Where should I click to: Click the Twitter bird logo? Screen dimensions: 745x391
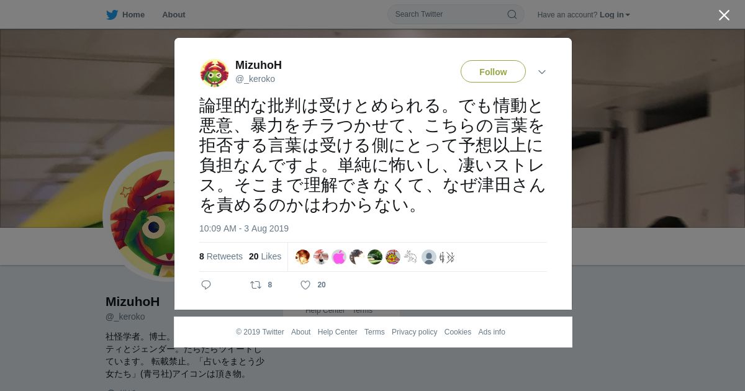pos(112,15)
